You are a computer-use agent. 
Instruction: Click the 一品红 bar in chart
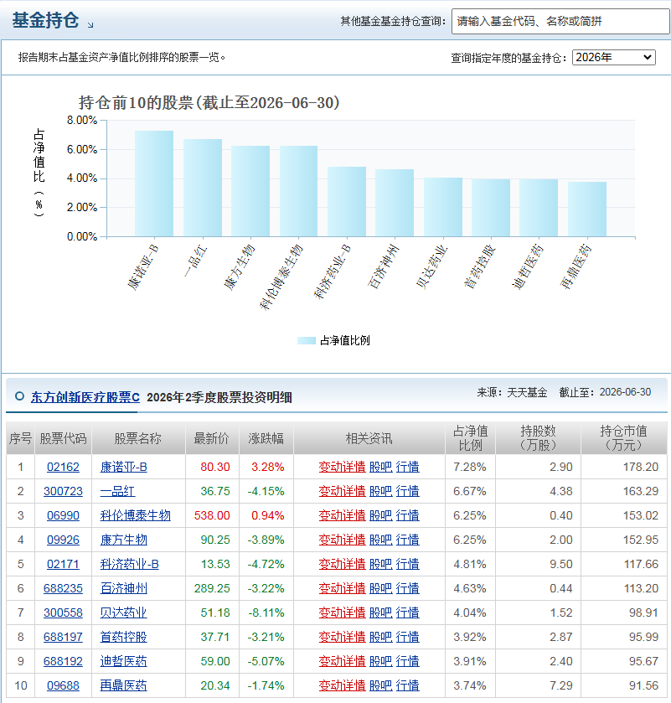pos(203,188)
